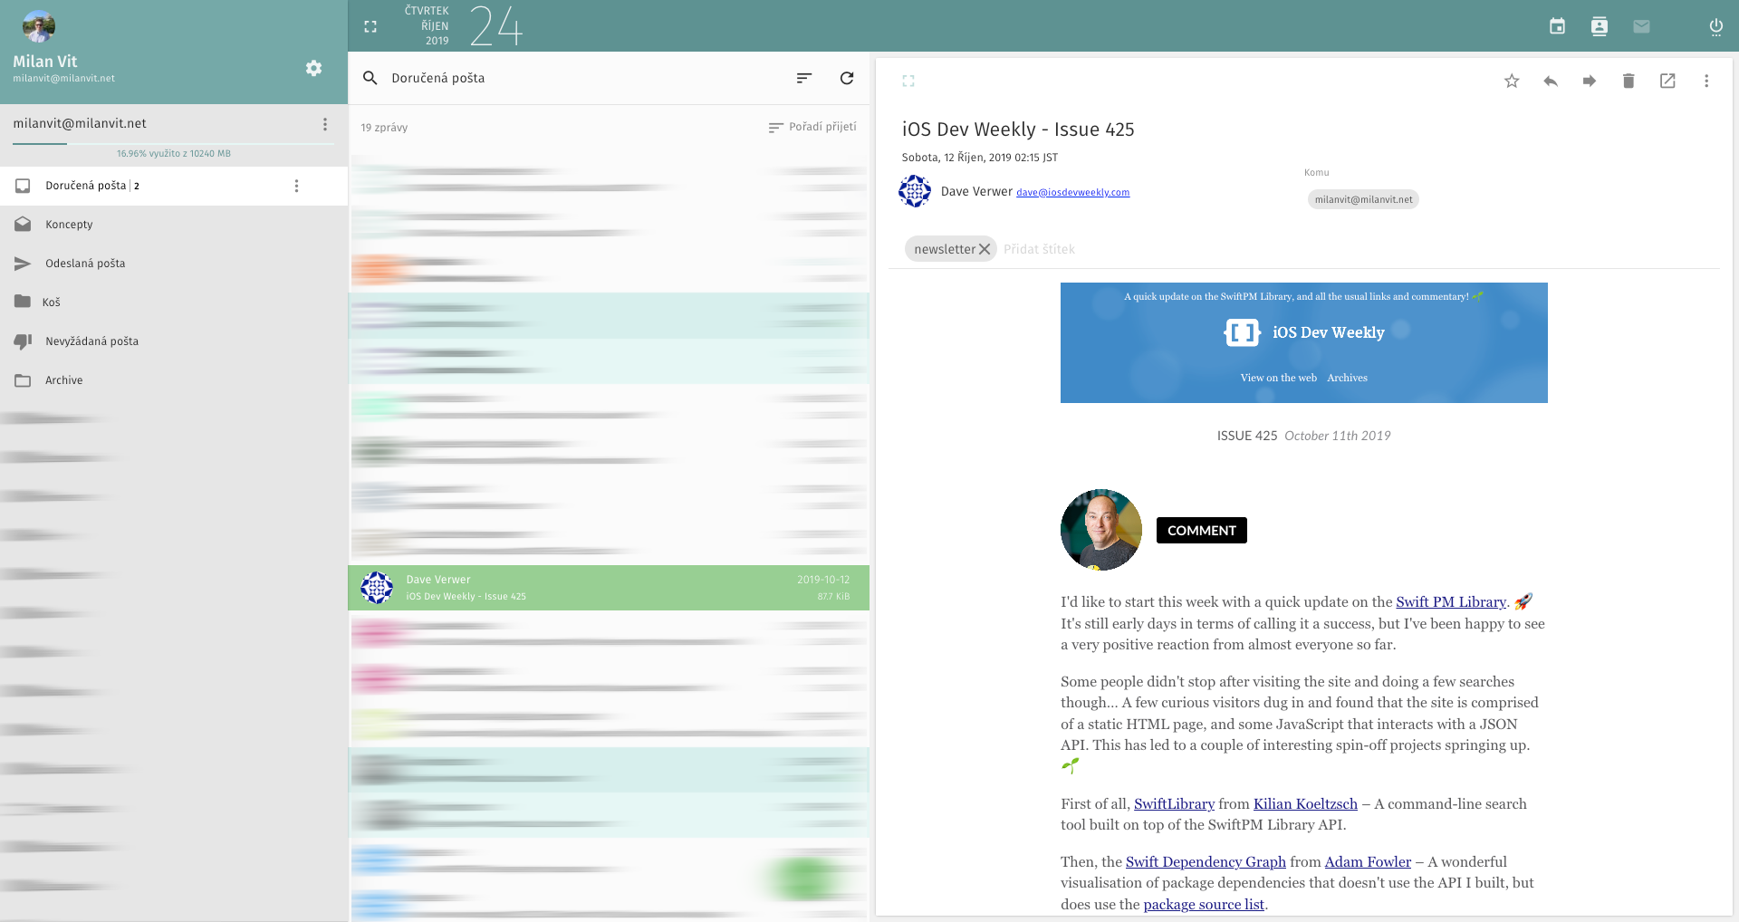Open the Odeslaná pošta folder
The height and width of the screenshot is (922, 1739).
(174, 264)
